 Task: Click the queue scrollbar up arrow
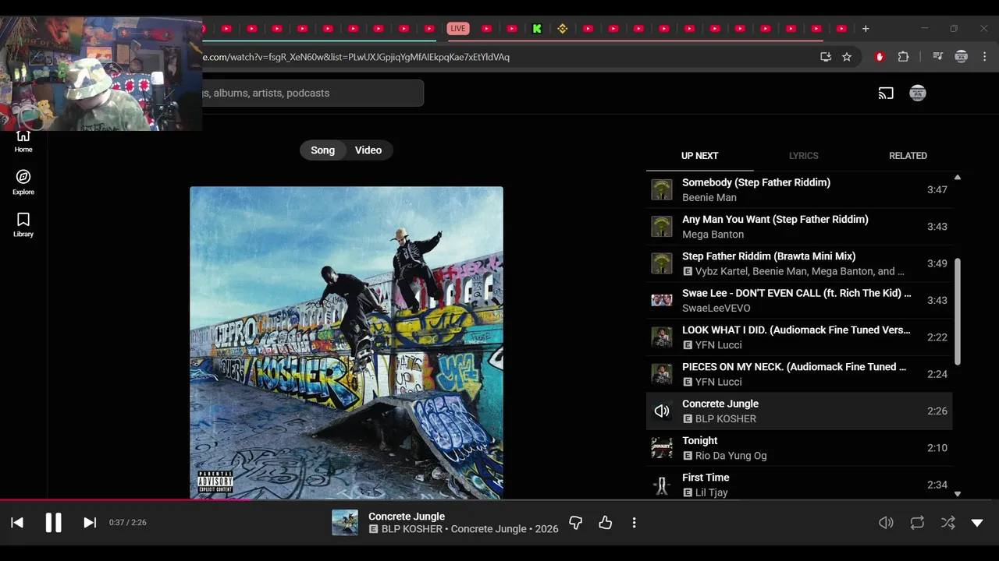pos(957,178)
